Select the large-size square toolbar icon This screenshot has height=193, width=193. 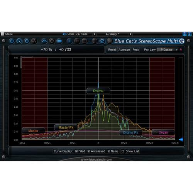(x=85, y=41)
